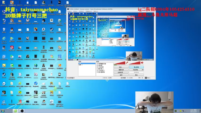
Task: Open the 文件(F) menu in OBS
Action: point(70,11)
